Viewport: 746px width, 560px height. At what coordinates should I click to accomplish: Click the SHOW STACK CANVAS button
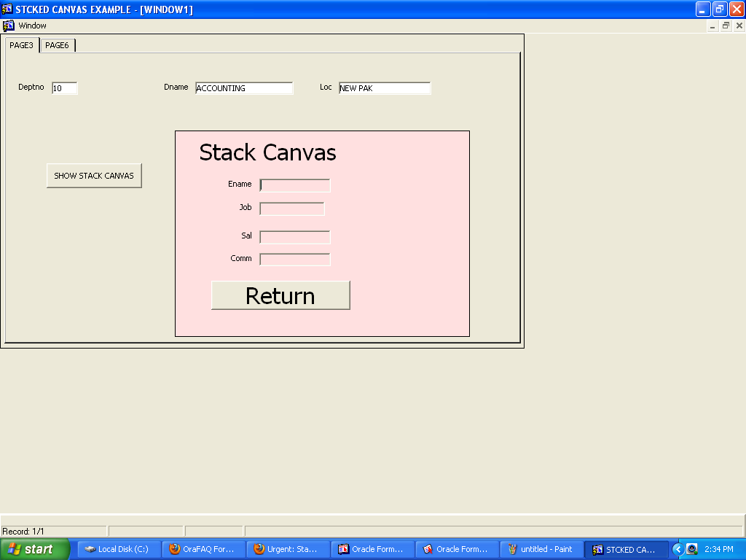pyautogui.click(x=94, y=176)
